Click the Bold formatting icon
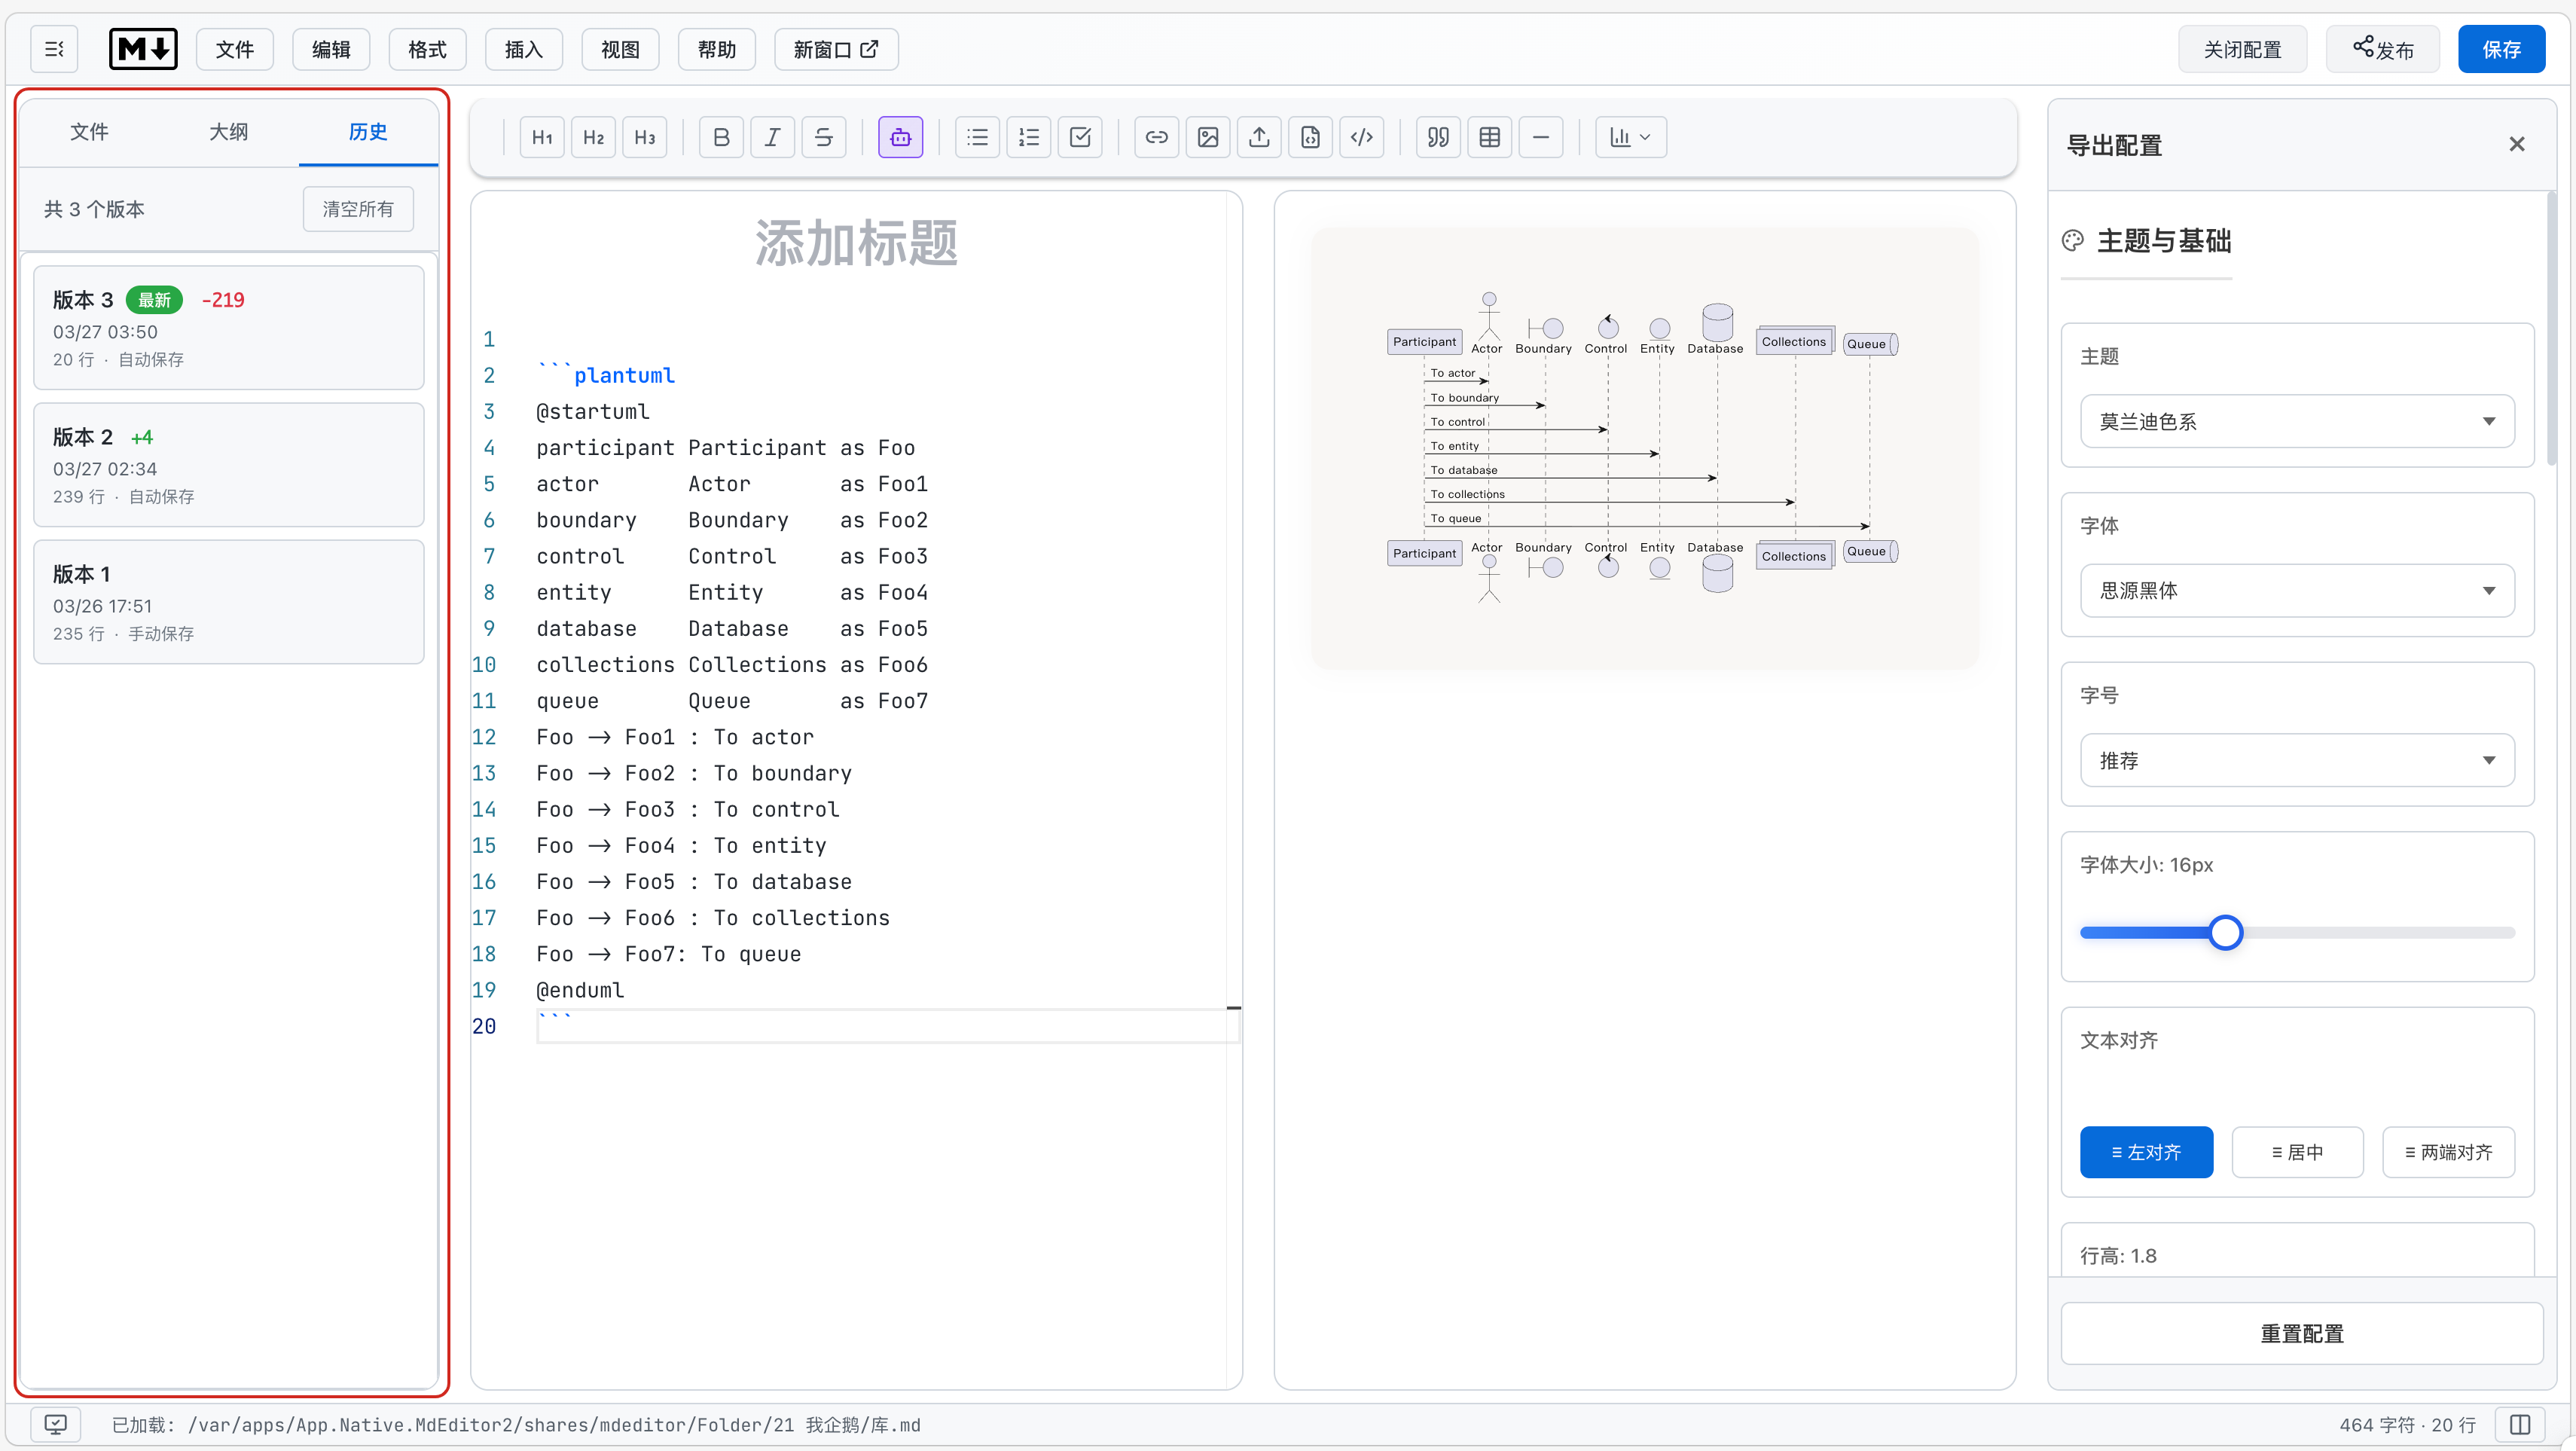This screenshot has height=1451, width=2576. click(721, 137)
